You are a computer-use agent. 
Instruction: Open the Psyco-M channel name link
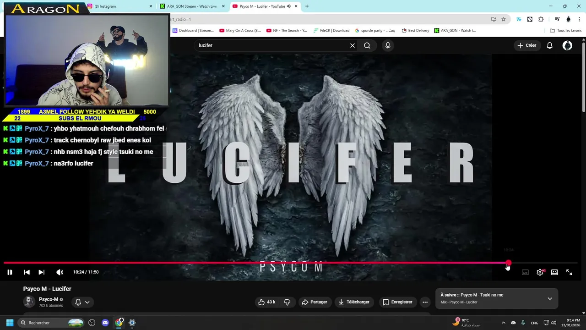[x=49, y=299]
